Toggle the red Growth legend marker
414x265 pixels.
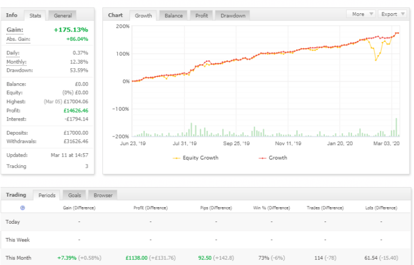(x=262, y=157)
